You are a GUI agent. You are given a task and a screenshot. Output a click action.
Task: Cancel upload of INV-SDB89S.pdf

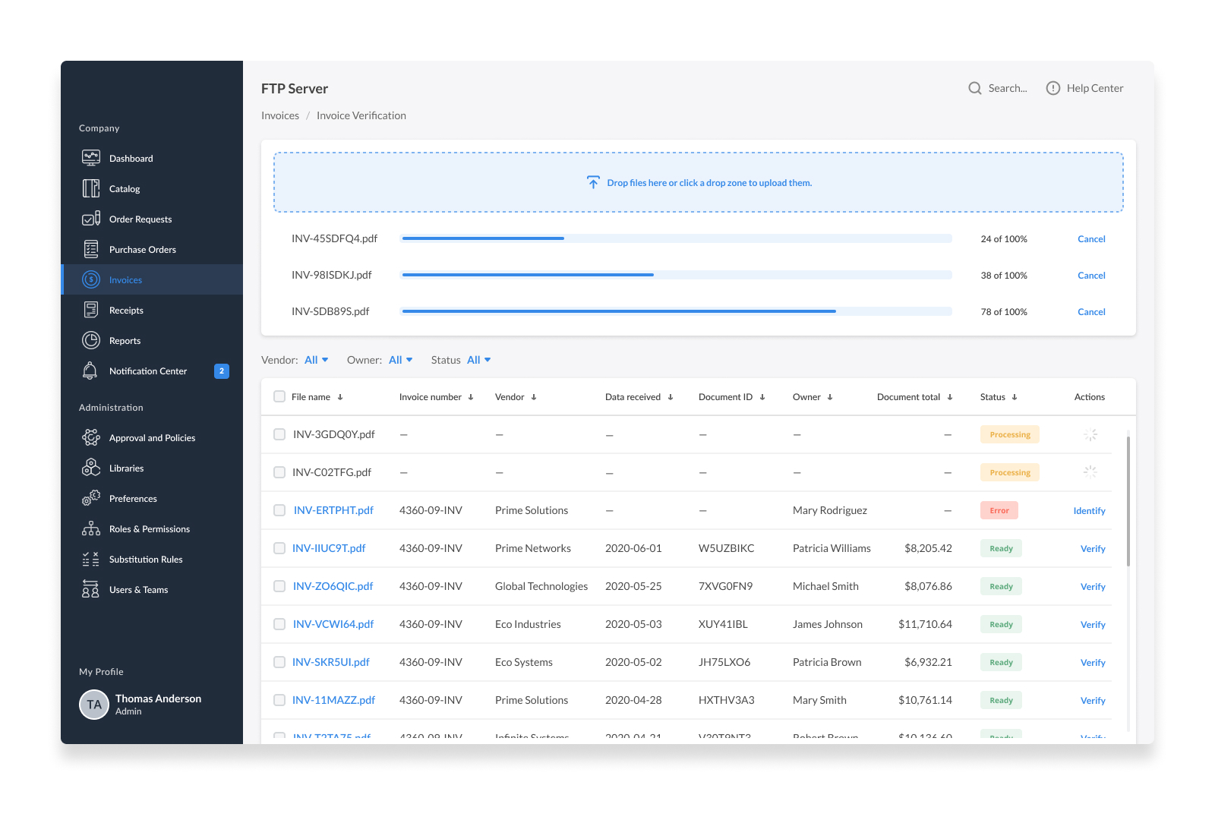[x=1091, y=311]
